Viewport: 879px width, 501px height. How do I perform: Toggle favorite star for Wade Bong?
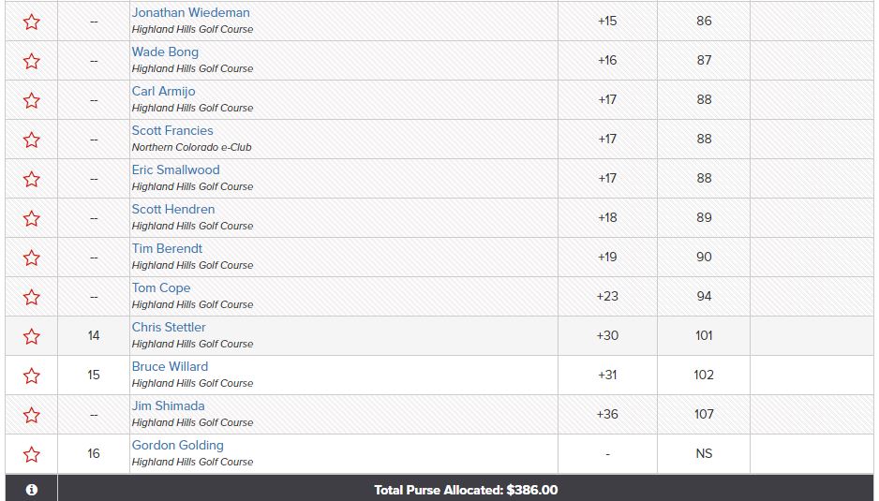coord(32,61)
